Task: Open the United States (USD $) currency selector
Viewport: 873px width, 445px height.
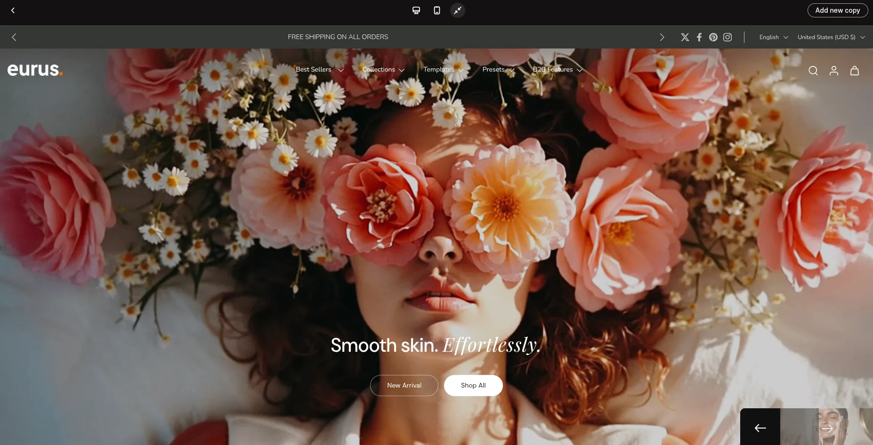Action: 831,37
